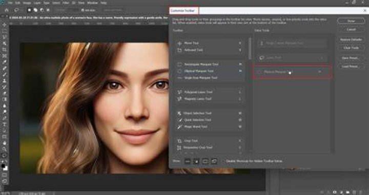The height and width of the screenshot is (195, 369).
Task: Select the Type tool in left toolbar
Action: (x=4, y=124)
